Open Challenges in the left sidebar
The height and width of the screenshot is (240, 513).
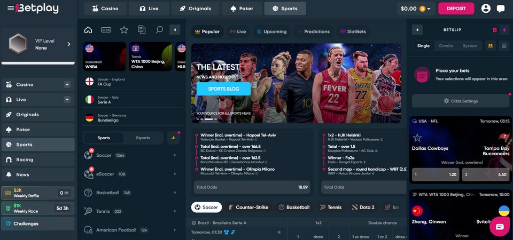38,223
